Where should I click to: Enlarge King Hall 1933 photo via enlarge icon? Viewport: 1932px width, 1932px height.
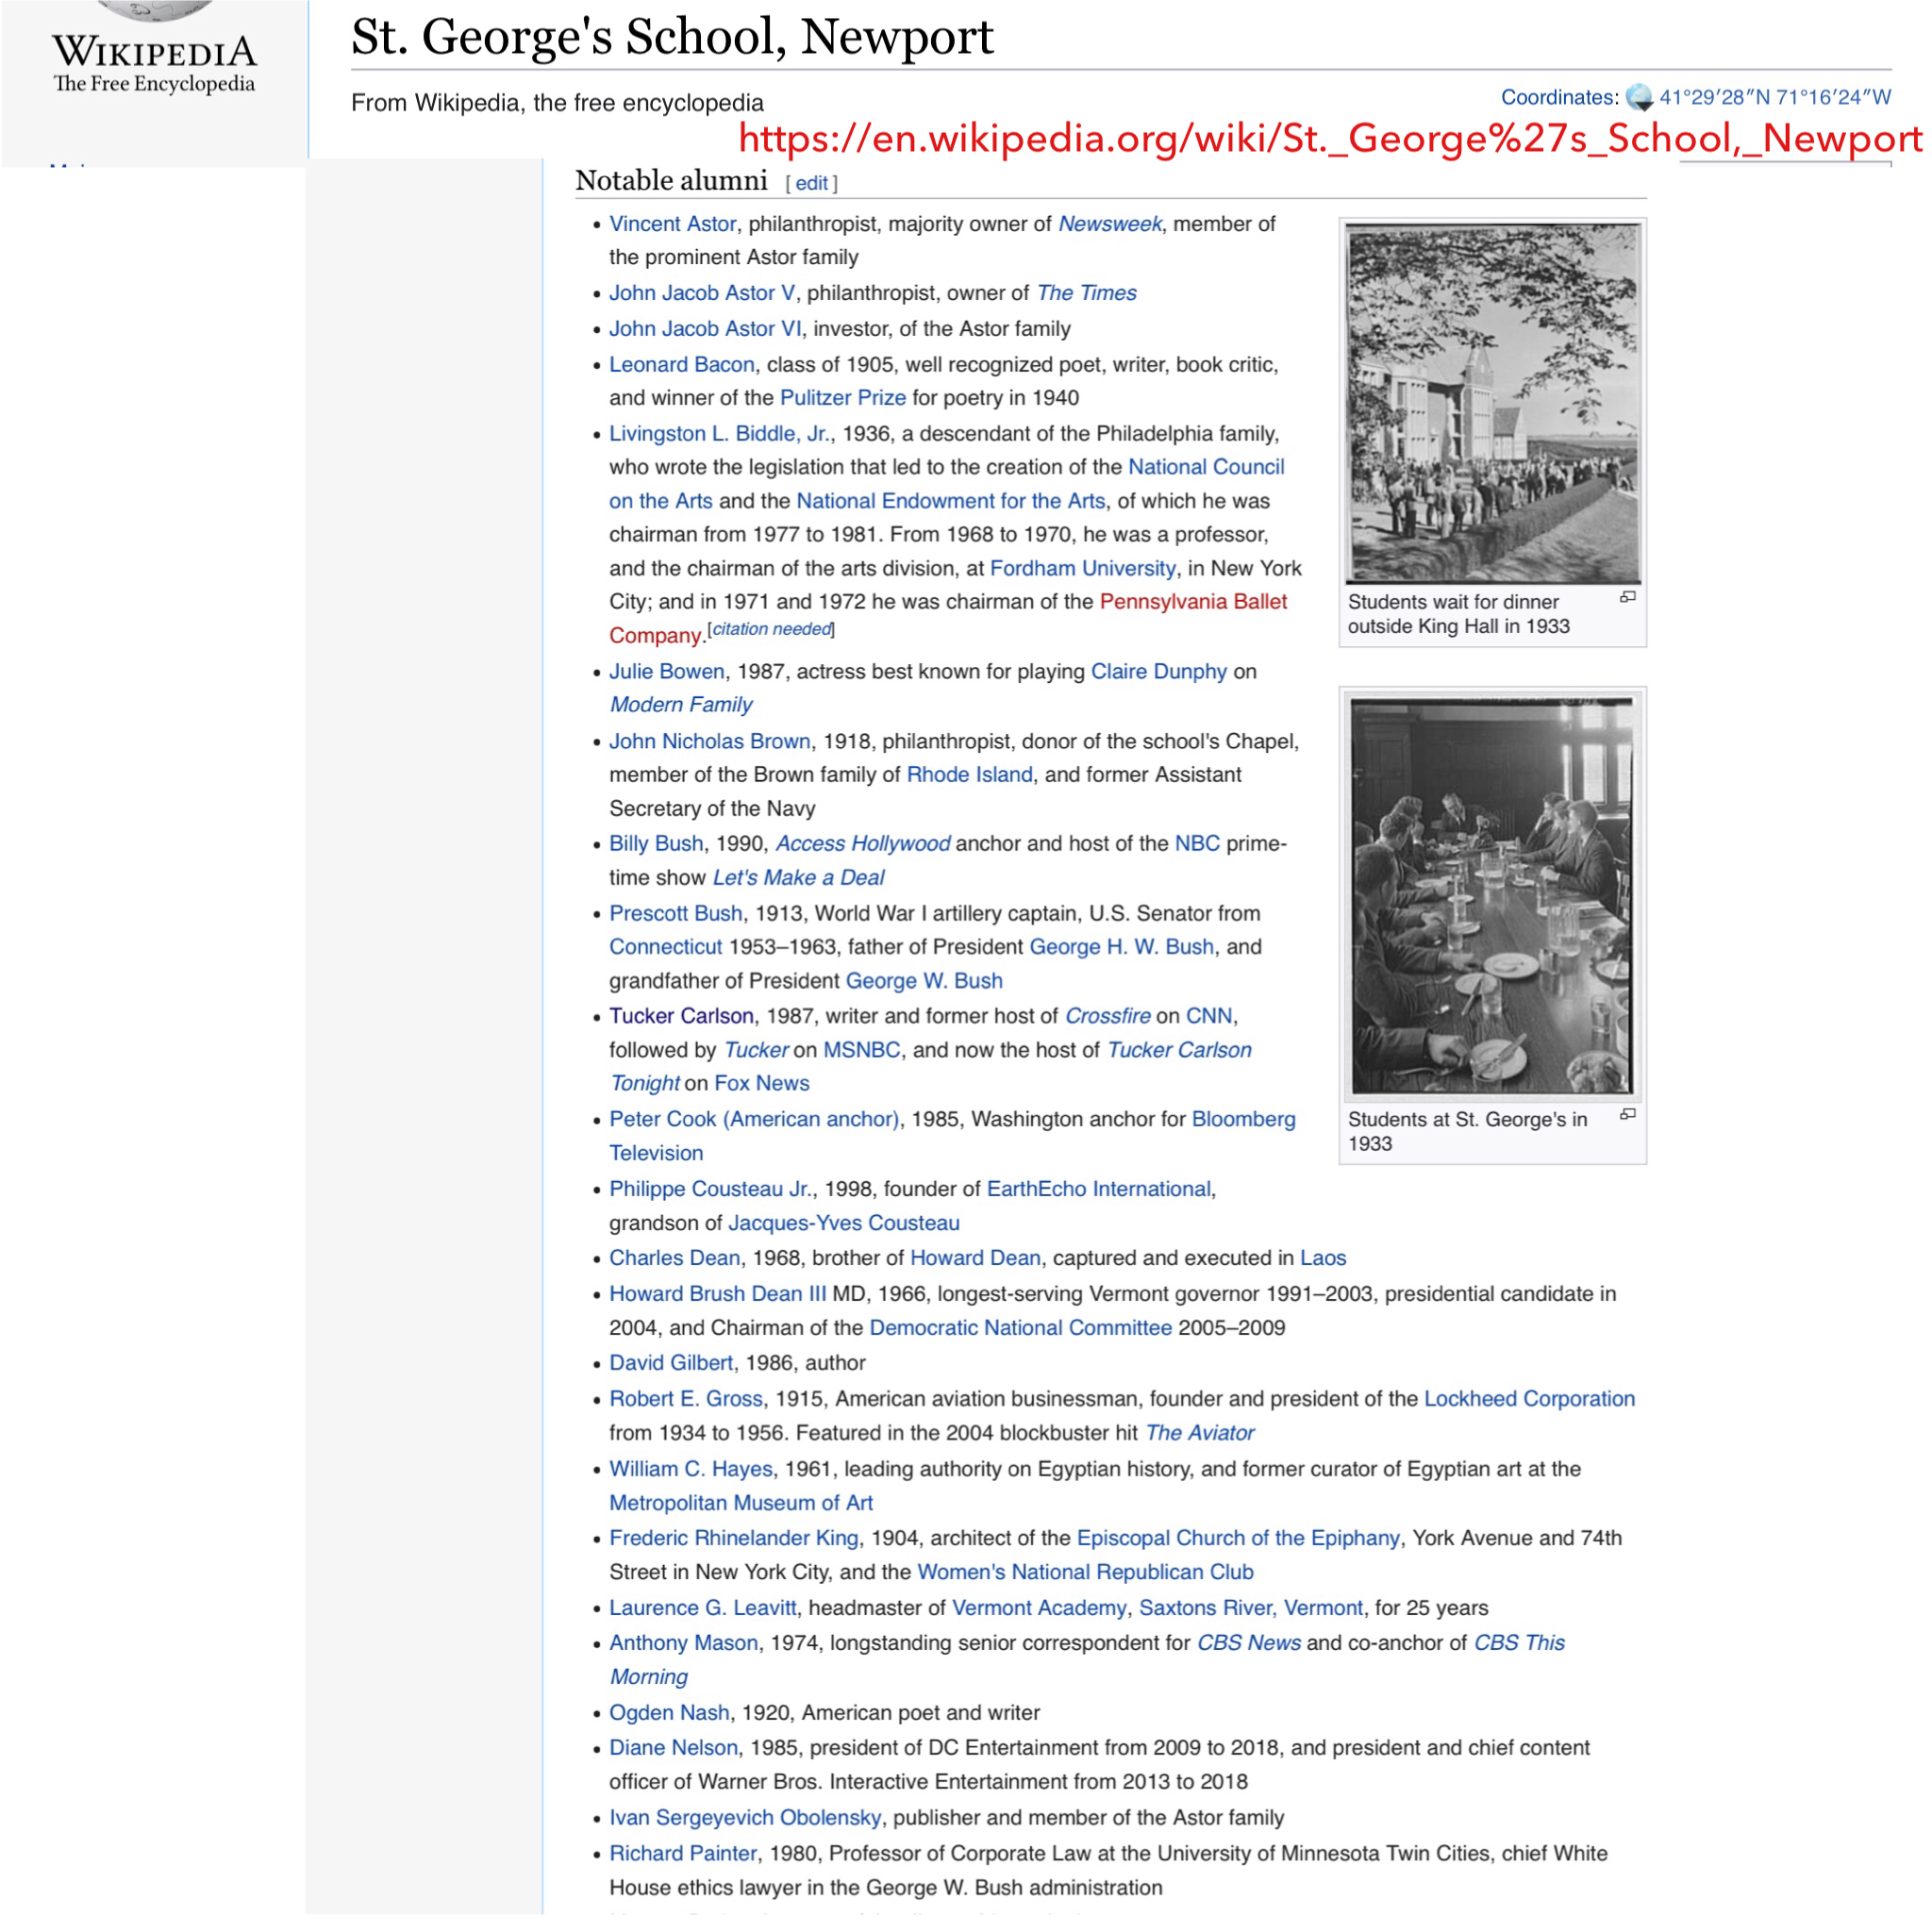1628,597
